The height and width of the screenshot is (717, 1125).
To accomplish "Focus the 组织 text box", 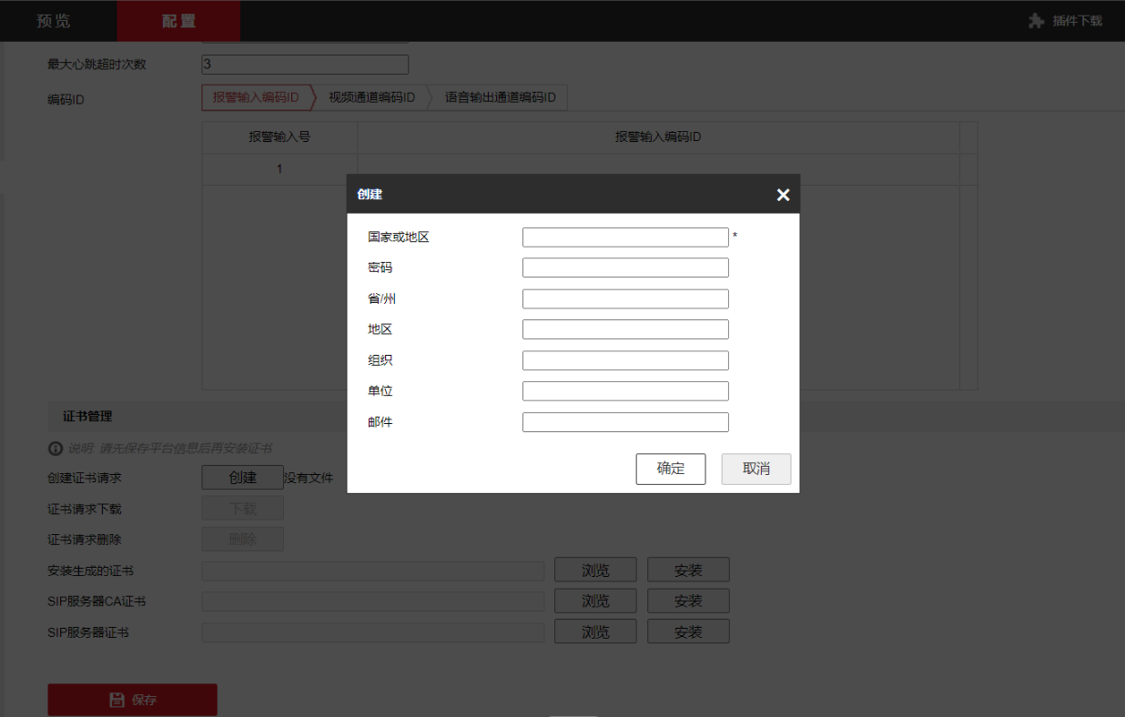I will tap(625, 360).
